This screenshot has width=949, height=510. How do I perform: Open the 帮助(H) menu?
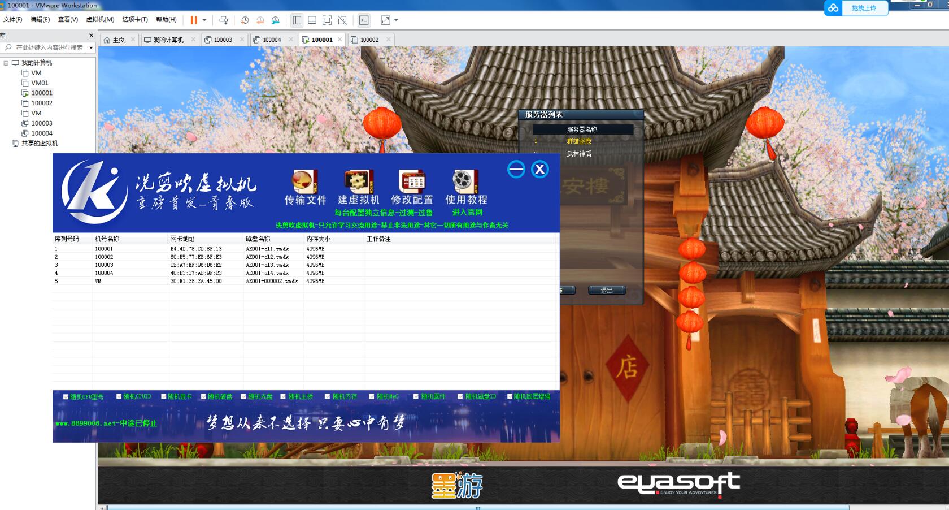pos(166,20)
